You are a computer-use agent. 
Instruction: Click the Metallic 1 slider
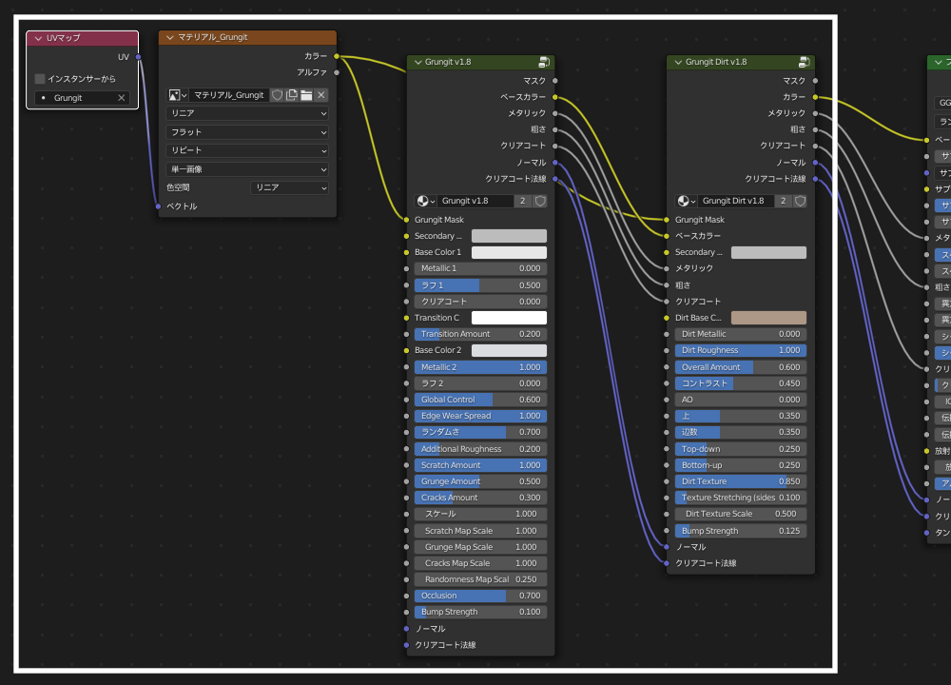[480, 268]
